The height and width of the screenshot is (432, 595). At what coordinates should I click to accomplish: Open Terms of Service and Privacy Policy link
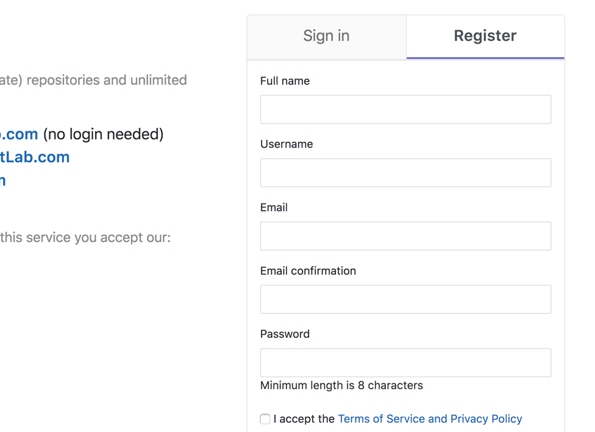pos(430,419)
